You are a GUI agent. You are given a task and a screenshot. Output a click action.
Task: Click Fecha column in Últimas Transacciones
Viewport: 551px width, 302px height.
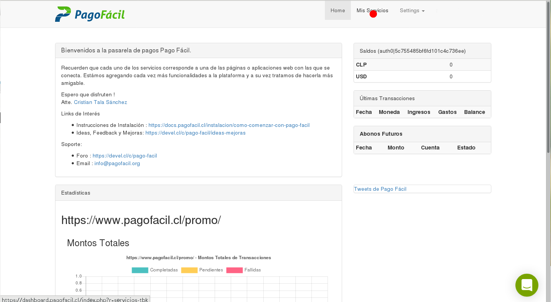(x=364, y=112)
